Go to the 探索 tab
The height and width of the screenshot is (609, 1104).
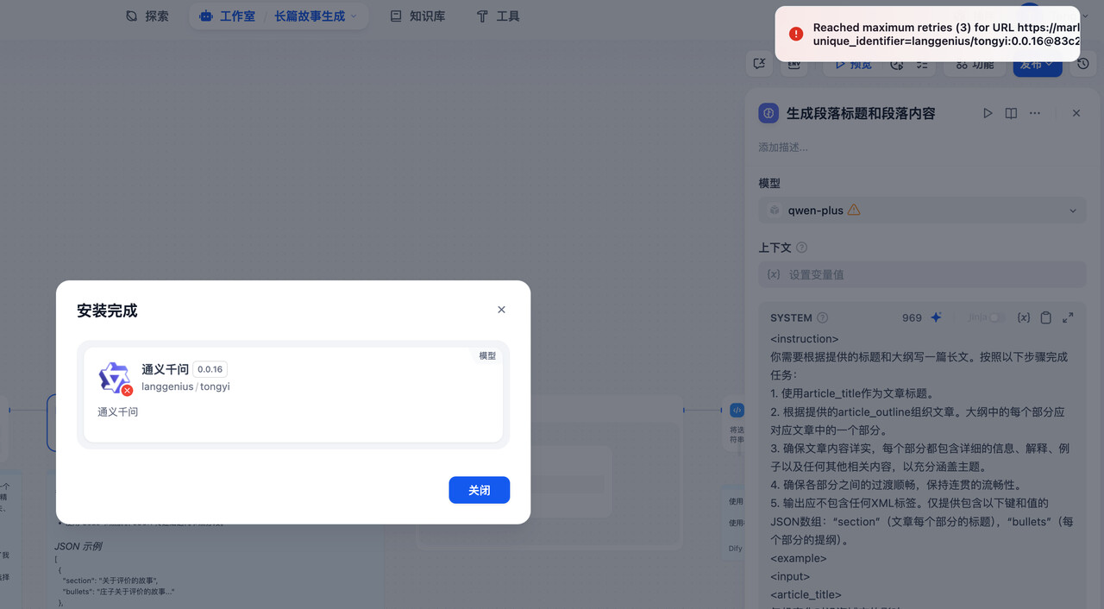click(147, 16)
